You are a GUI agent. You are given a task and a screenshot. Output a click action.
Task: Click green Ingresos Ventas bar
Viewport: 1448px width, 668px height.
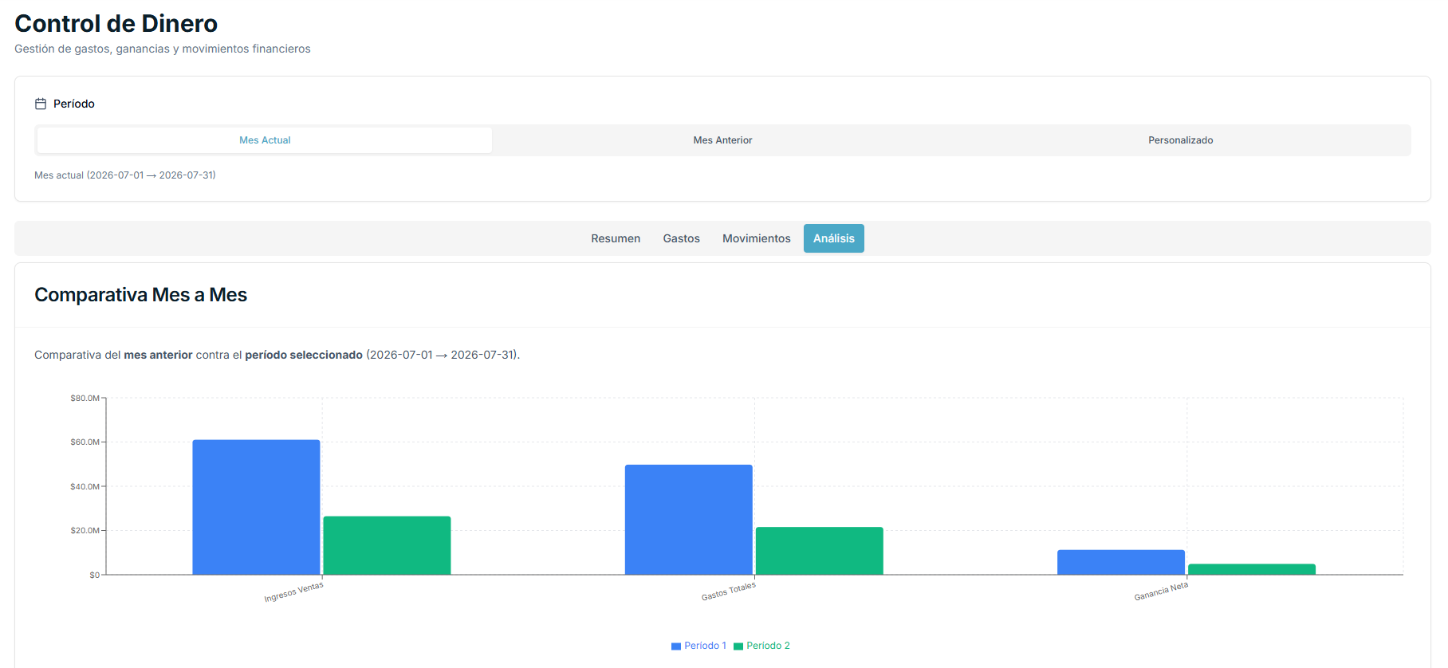[387, 545]
